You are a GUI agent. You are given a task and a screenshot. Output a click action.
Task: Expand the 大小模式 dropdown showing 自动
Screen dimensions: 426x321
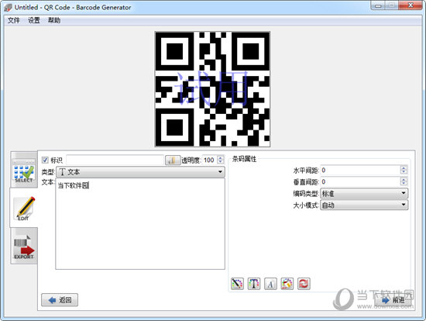tap(364, 205)
